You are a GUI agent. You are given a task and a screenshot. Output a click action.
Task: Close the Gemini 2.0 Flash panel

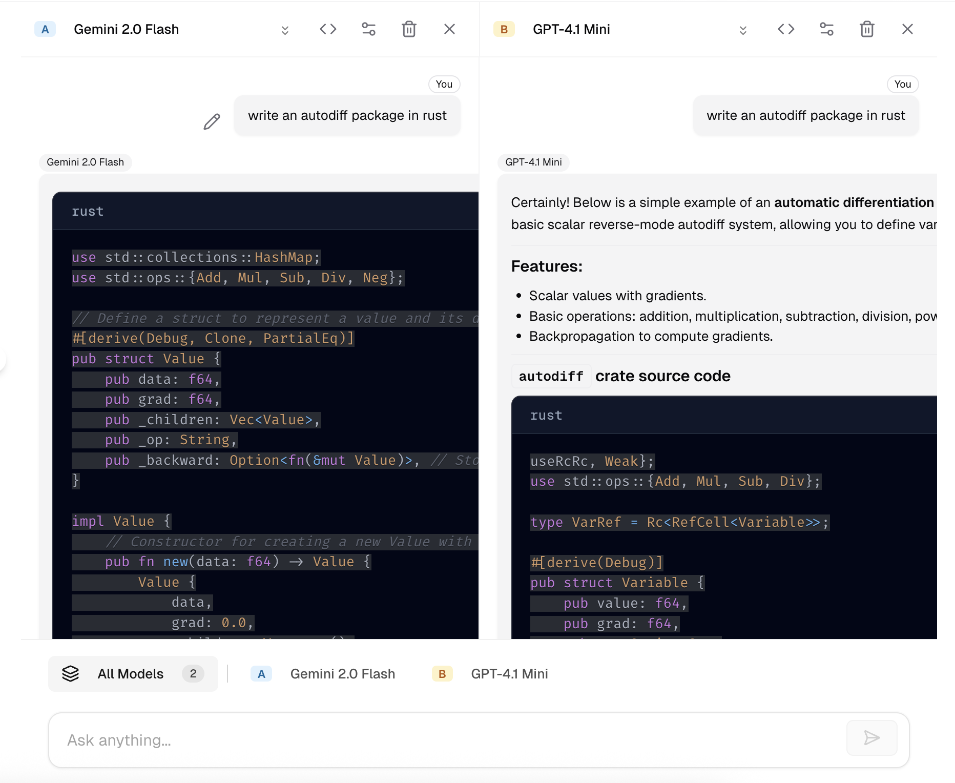(449, 29)
